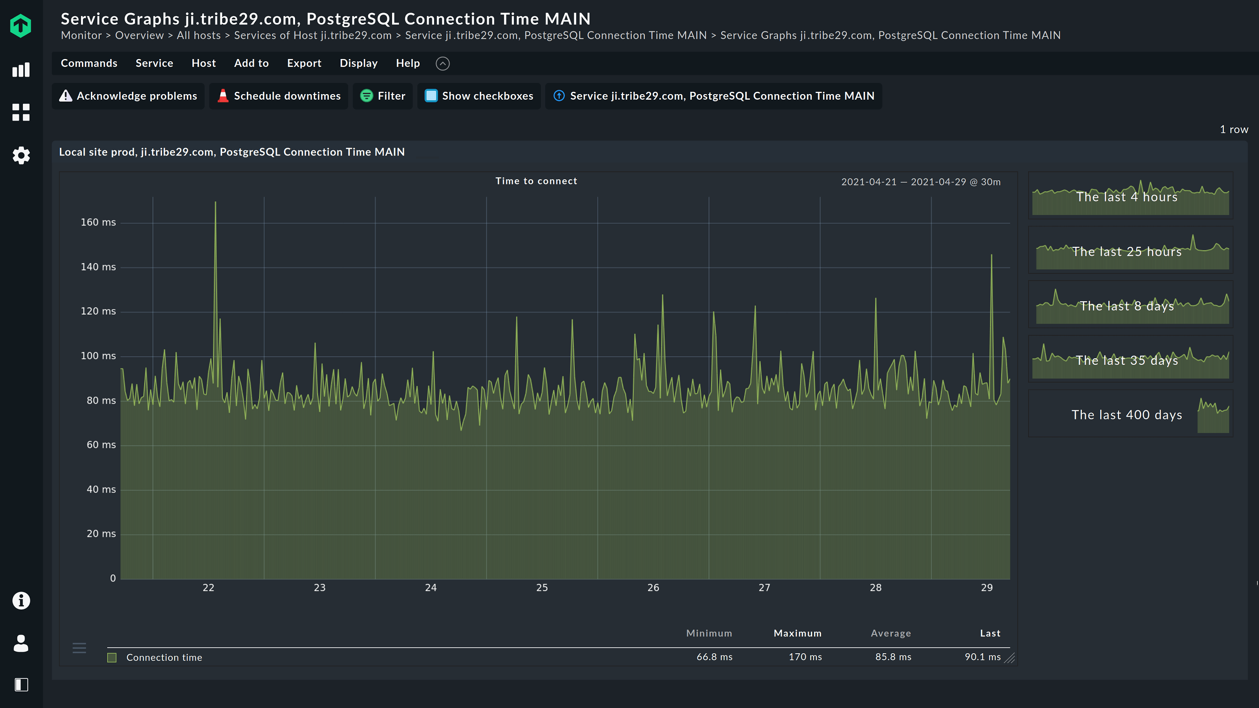Viewport: 1259px width, 708px height.
Task: Toggle the sidebar with the bottom-left icon
Action: (21, 685)
